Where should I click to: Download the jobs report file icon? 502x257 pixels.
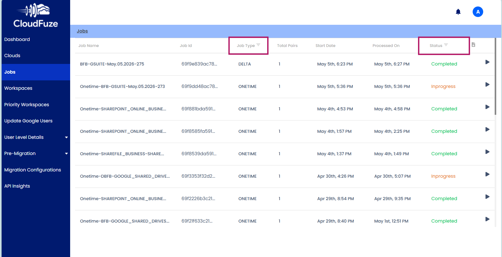click(x=473, y=45)
